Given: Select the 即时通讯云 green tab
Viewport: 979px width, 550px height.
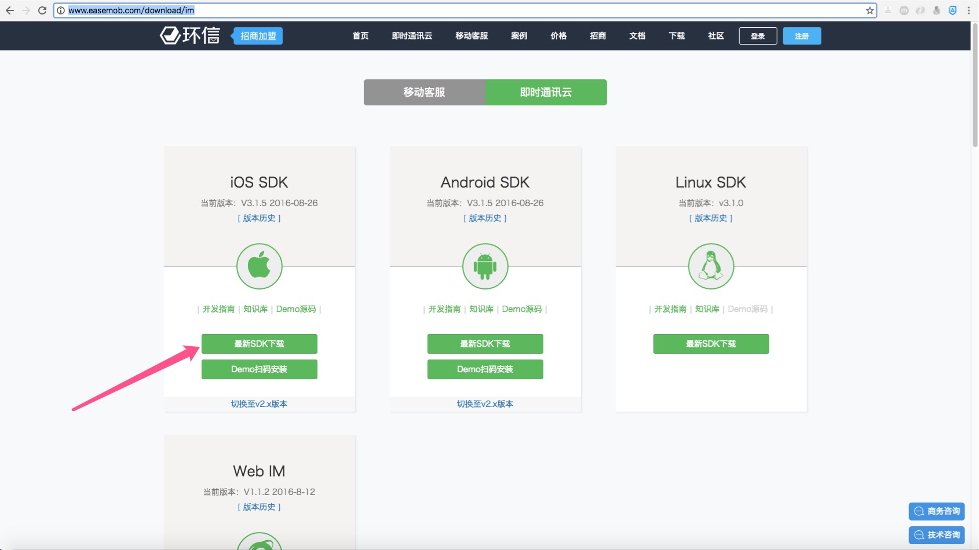Looking at the screenshot, I should [546, 93].
